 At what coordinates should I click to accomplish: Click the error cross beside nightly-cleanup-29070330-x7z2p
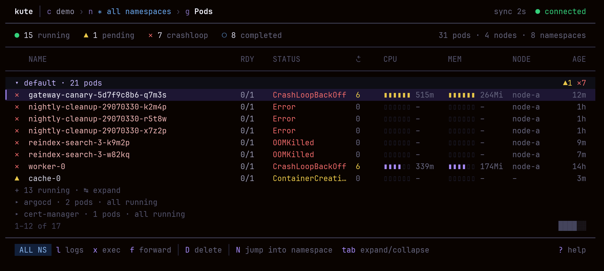(17, 131)
